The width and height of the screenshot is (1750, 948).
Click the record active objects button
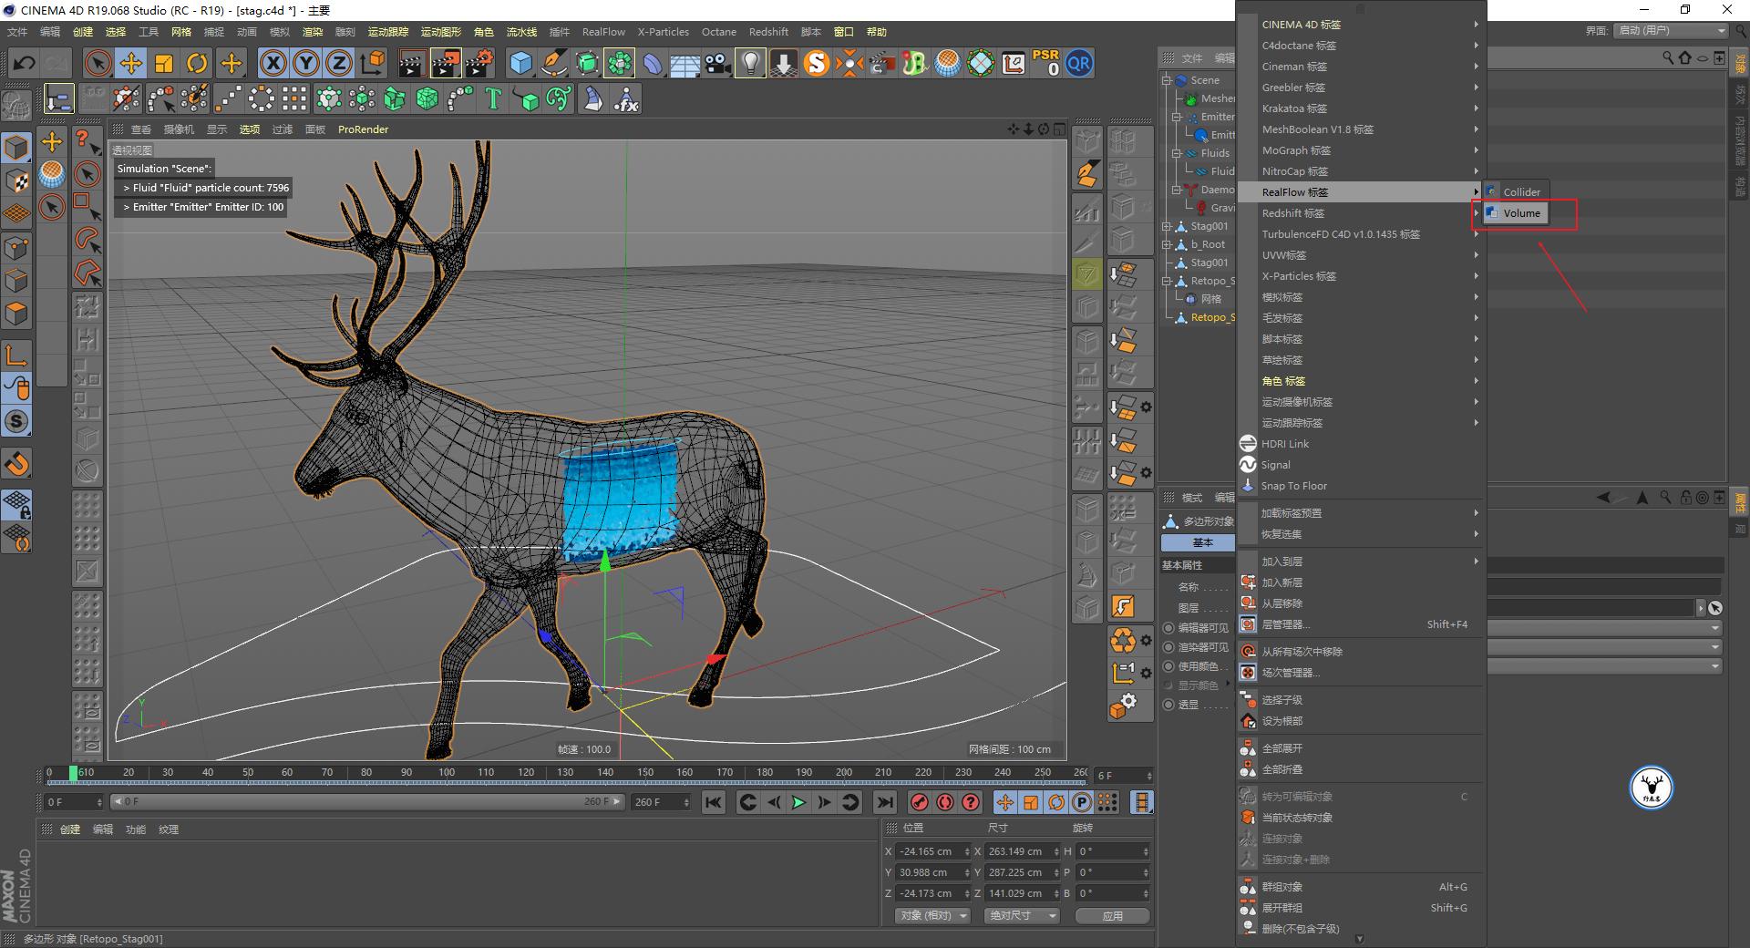919,802
